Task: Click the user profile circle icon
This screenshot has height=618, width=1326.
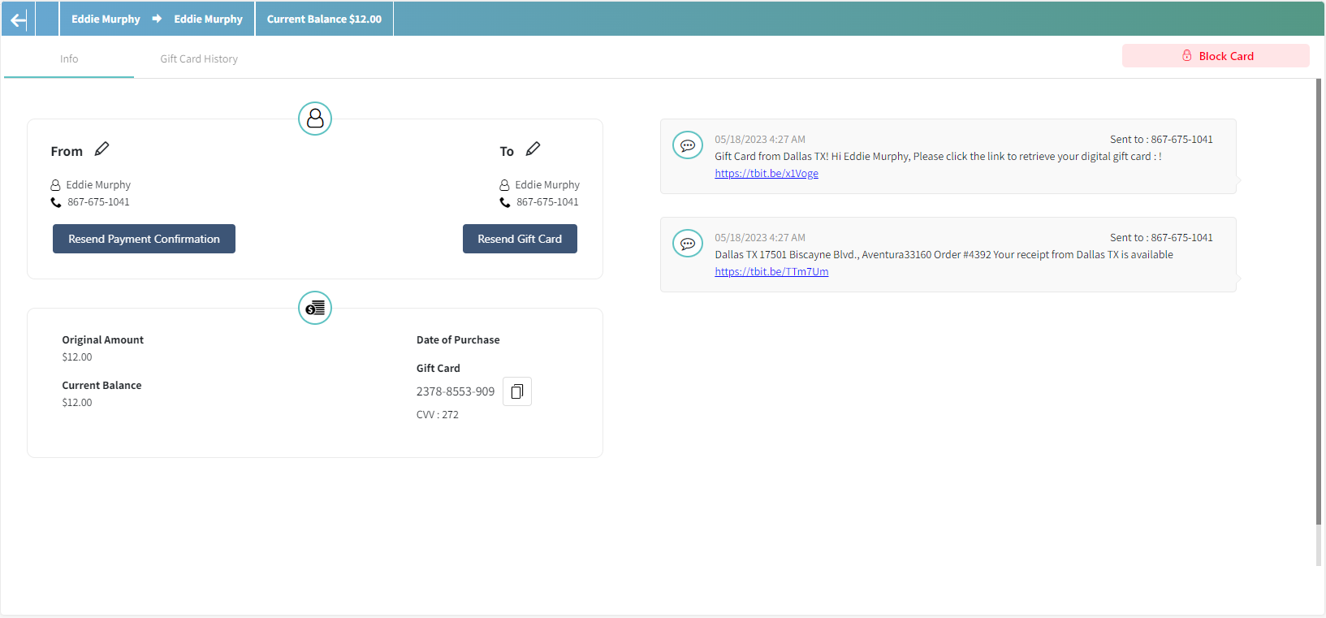Action: (315, 119)
